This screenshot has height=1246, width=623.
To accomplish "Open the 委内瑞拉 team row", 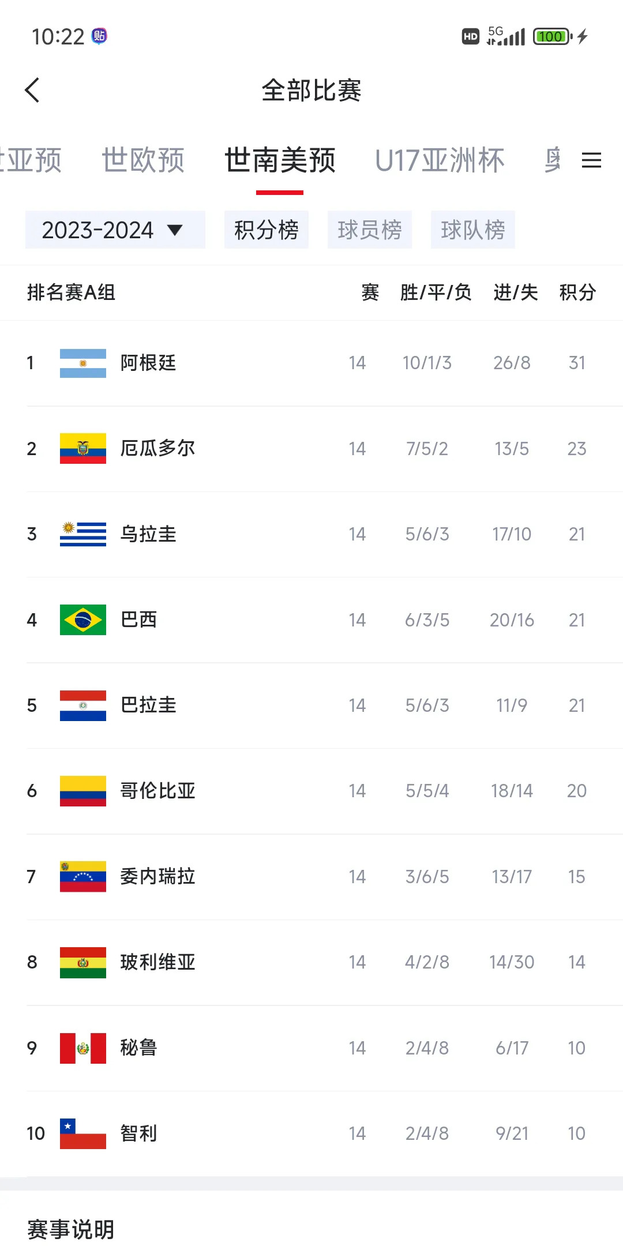I will [157, 876].
